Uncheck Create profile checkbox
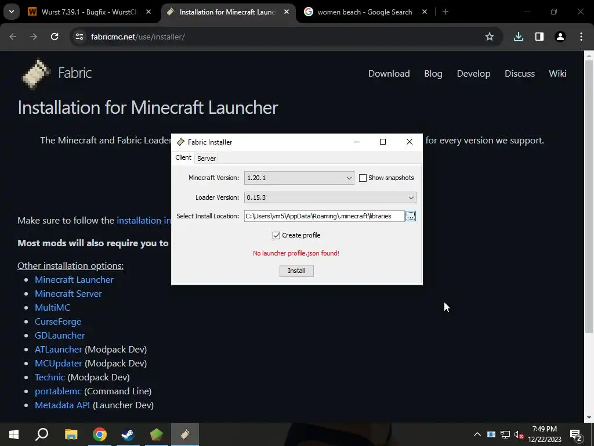This screenshot has width=594, height=446. 276,236
